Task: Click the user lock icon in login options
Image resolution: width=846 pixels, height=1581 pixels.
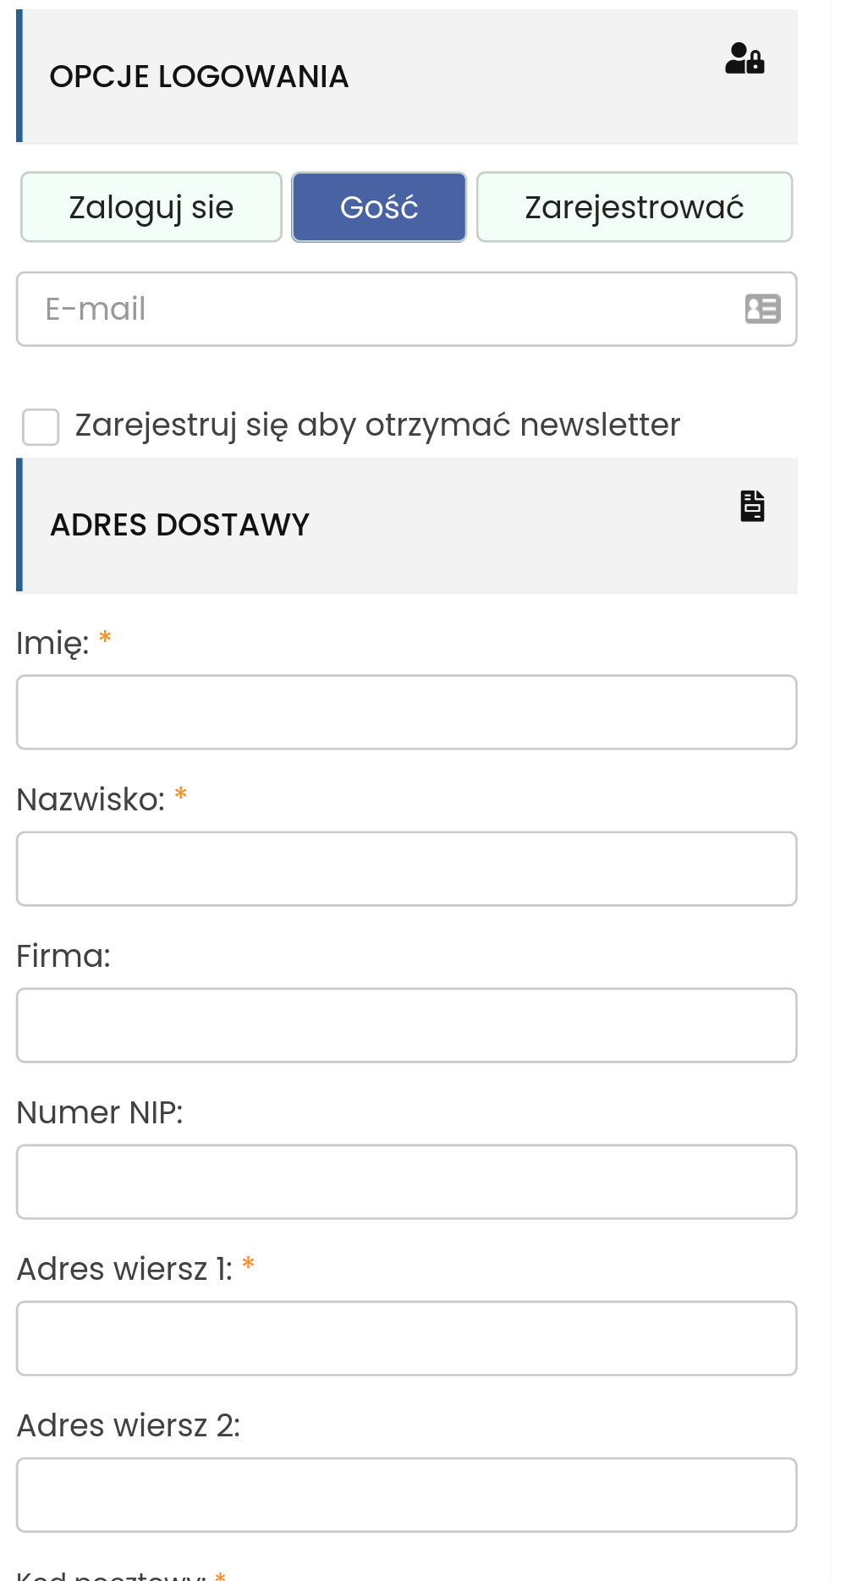Action: (x=744, y=59)
